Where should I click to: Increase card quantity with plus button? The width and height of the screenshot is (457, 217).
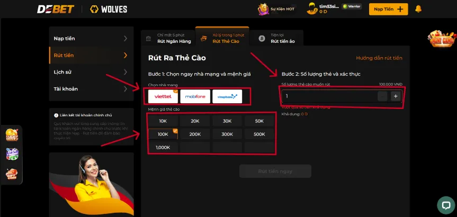(x=396, y=96)
